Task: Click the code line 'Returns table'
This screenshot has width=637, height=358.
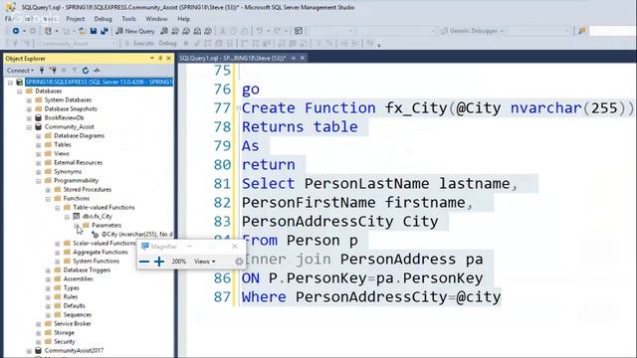Action: [300, 126]
